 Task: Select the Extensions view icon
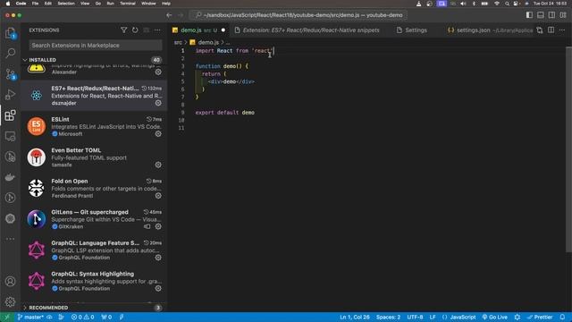[10, 115]
